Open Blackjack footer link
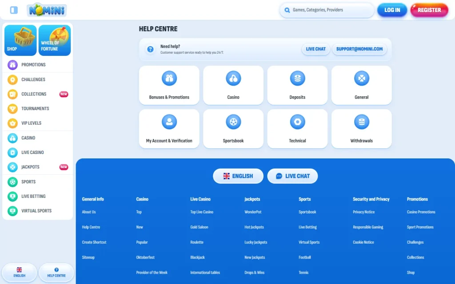 click(x=198, y=257)
